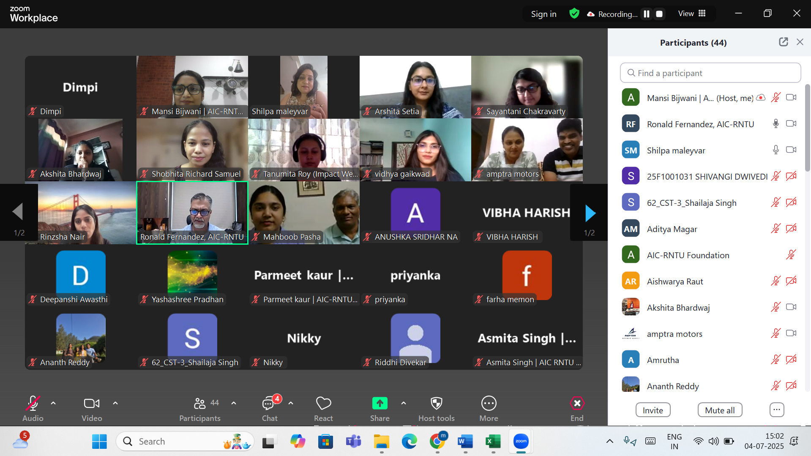The image size is (811, 456).
Task: Mute Ronald Fernandez's microphone in list
Action: coord(776,124)
